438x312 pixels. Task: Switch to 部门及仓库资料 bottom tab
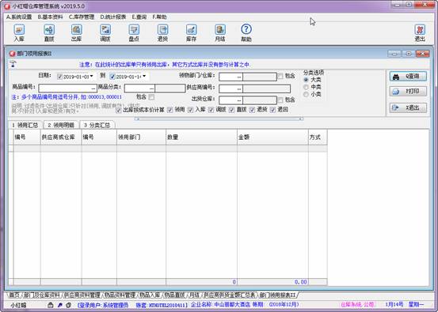[42, 295]
